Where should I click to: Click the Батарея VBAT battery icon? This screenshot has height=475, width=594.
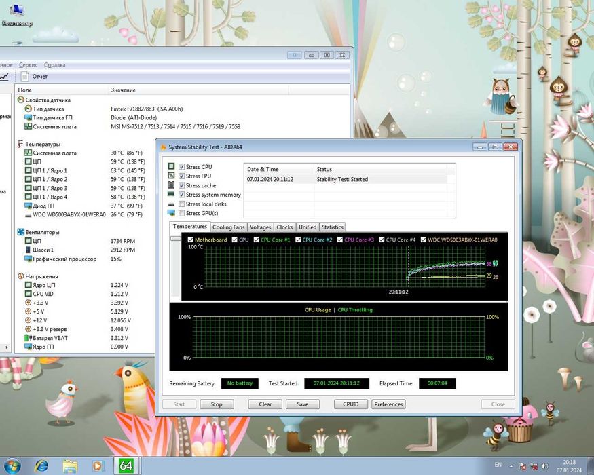point(28,338)
